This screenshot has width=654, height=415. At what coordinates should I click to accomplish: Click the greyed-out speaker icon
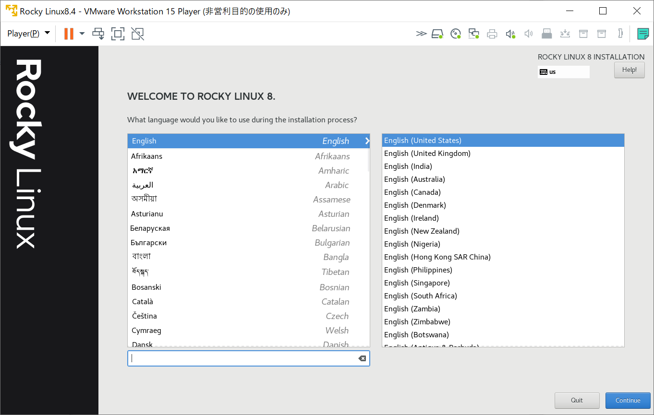(529, 34)
